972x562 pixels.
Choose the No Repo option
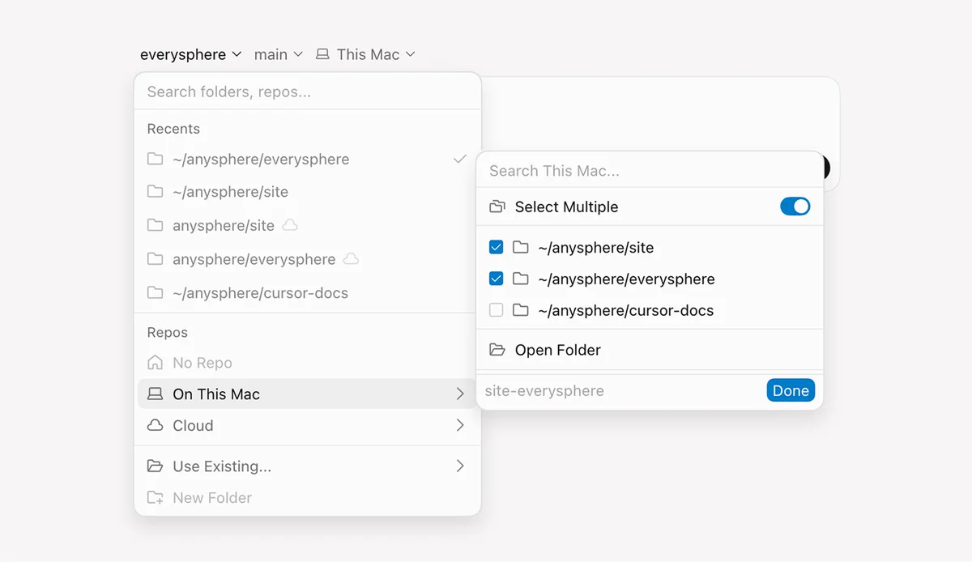(308, 363)
